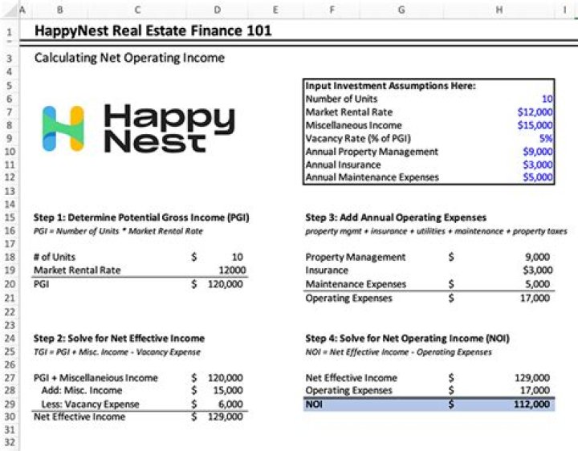Select row 22 header

[9, 311]
